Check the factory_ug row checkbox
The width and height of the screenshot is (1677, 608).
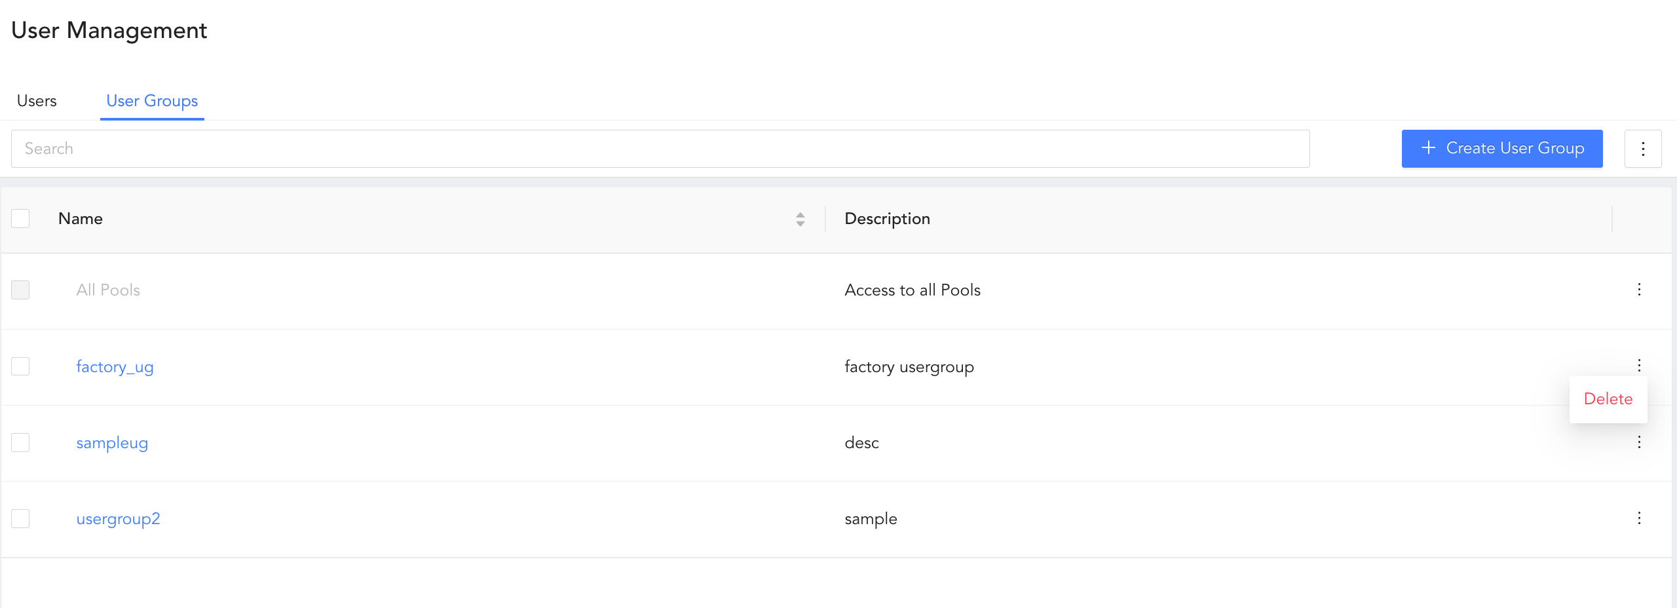(20, 366)
